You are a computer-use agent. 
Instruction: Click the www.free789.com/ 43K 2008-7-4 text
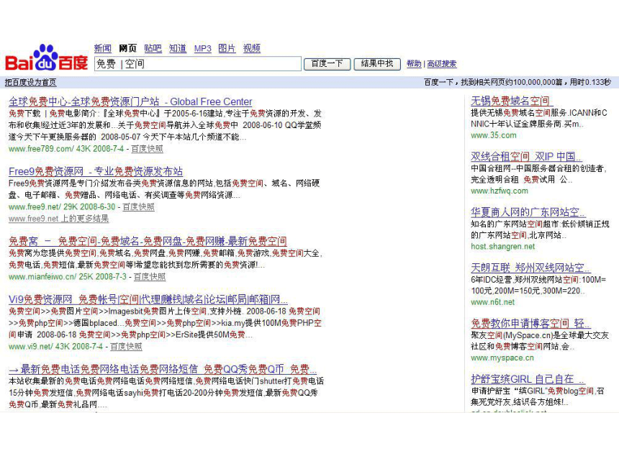point(66,149)
